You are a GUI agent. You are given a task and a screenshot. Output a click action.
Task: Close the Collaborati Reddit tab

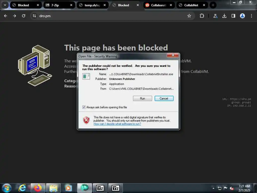pyautogui.click(x=171, y=5)
